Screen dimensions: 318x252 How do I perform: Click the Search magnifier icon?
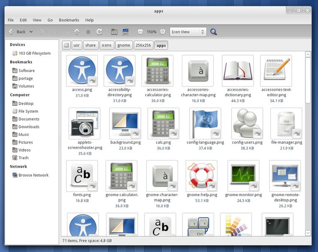coord(214,32)
